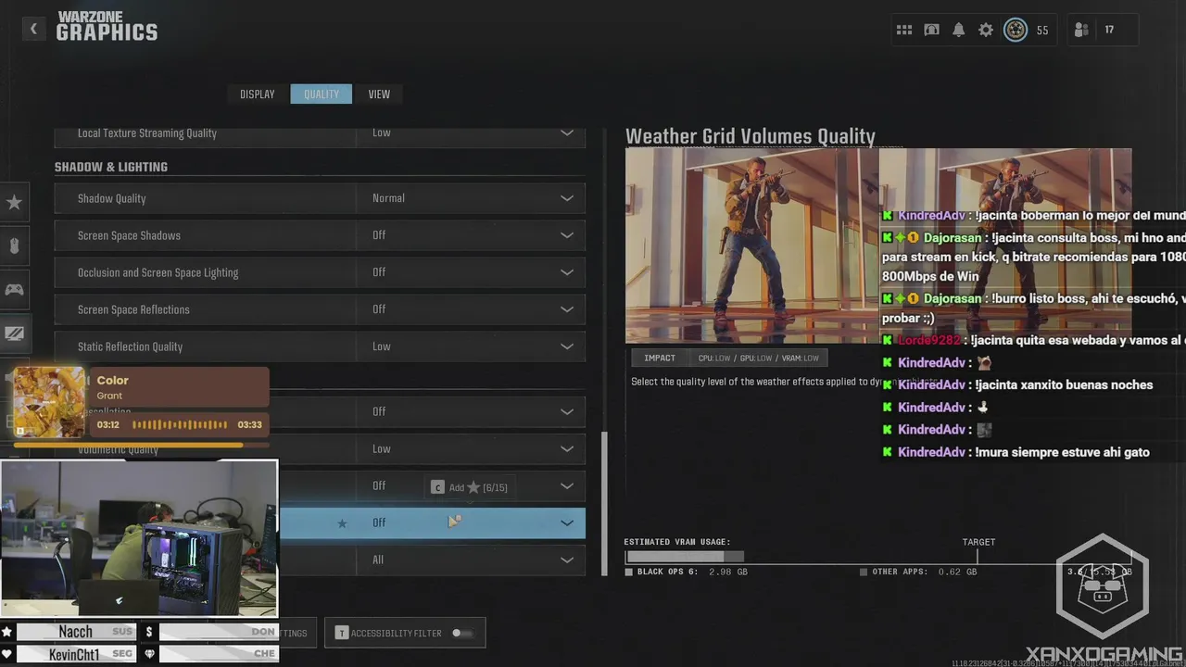Expand Local Texture Streaming Quality dropdown
Image resolution: width=1186 pixels, height=667 pixels.
(566, 133)
